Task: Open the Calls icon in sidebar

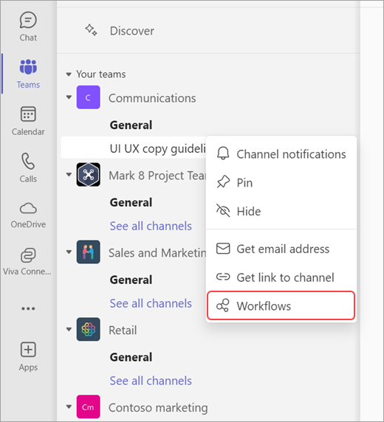Action: (x=28, y=167)
